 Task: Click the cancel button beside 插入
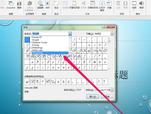click(107, 97)
